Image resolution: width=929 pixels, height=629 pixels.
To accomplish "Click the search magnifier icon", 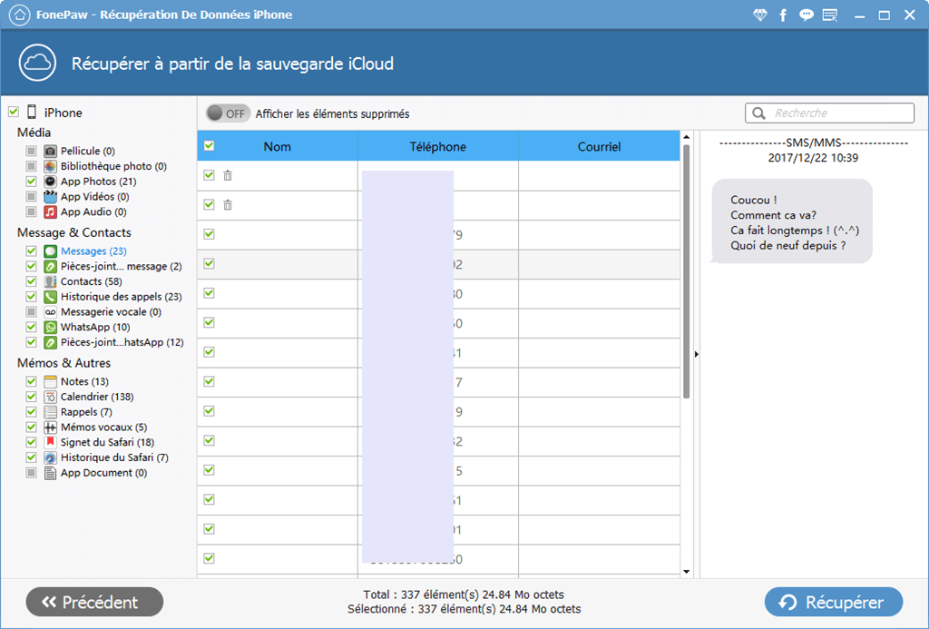I will click(x=758, y=113).
